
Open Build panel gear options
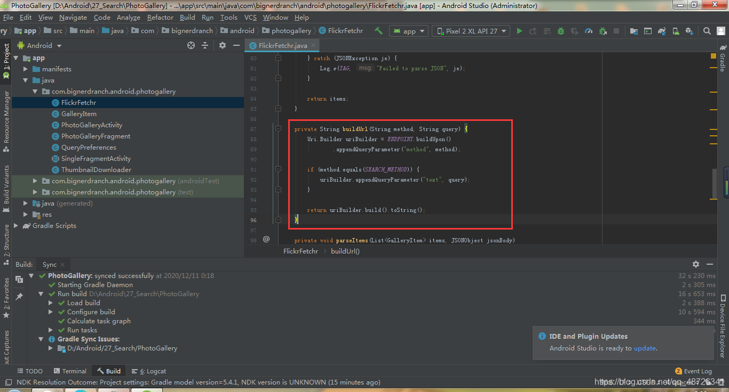[x=696, y=264]
